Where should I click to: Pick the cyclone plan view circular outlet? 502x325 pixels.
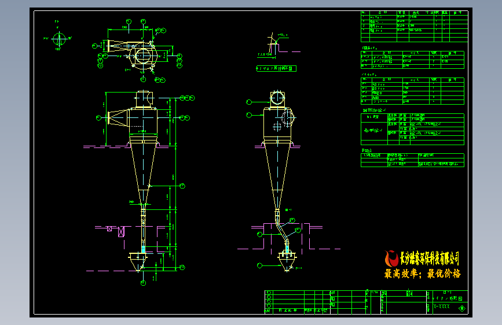[143, 56]
